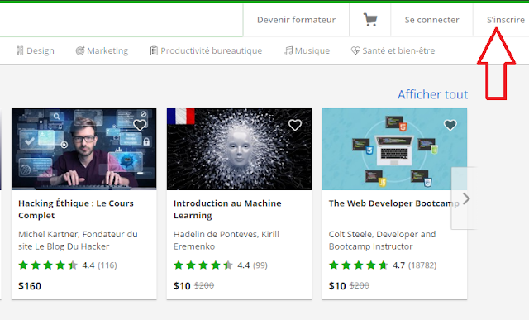
Task: Wishlist The Web Developer Bootcamp heart
Action: [450, 125]
